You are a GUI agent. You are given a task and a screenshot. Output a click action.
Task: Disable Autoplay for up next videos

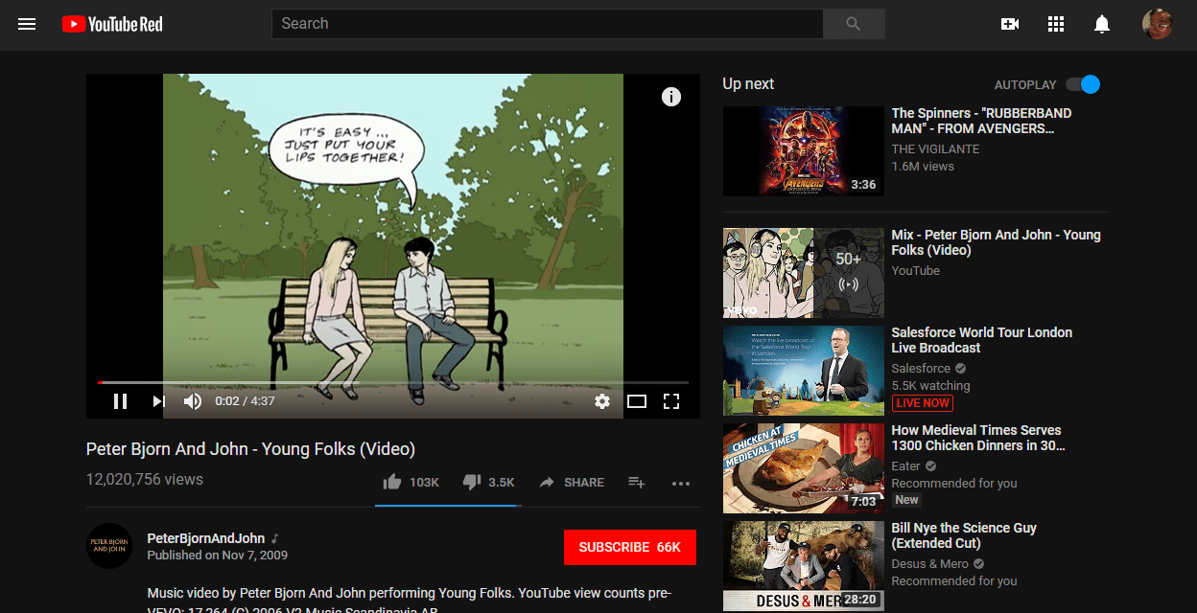pos(1082,84)
